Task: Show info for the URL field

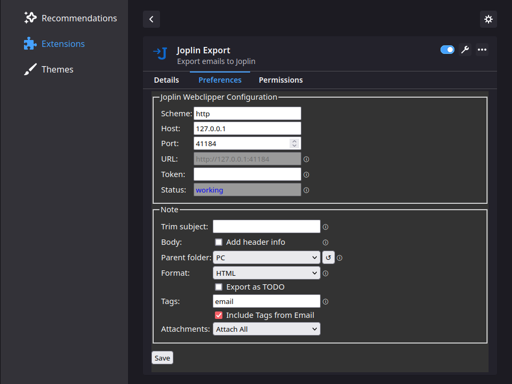Action: [306, 159]
